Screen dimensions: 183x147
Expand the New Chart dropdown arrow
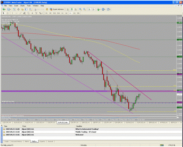(5, 9)
